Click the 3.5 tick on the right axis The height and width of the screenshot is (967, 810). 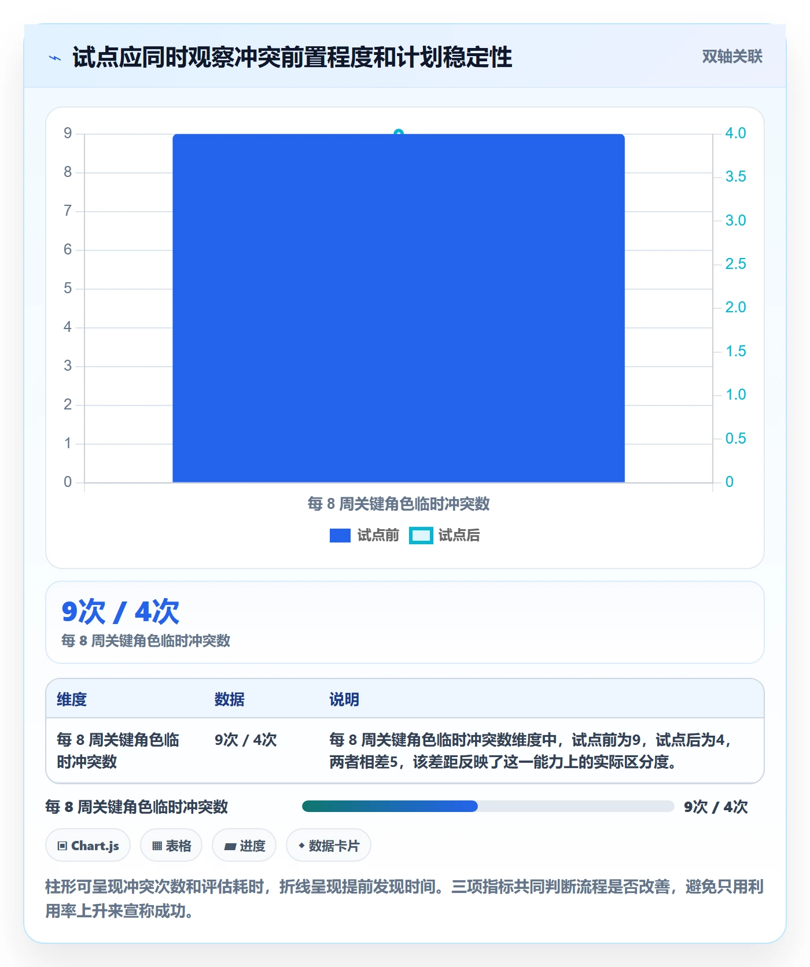coord(735,176)
